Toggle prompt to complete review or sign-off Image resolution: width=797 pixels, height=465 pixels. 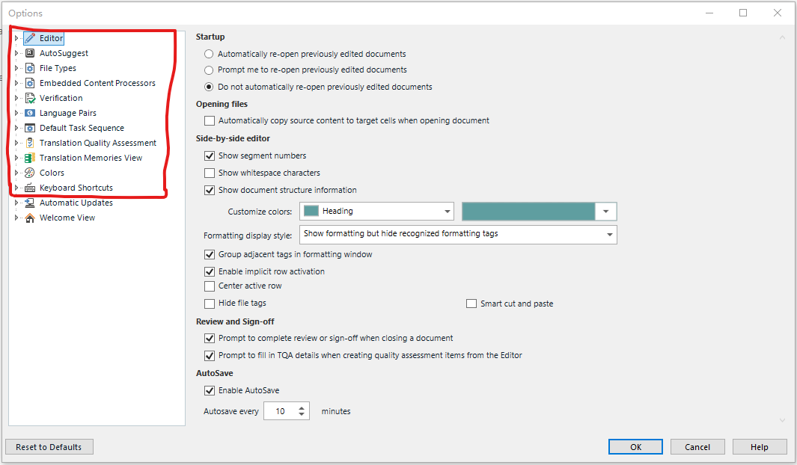coord(210,338)
